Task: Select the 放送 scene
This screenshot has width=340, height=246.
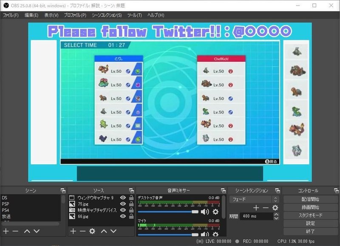Action: pos(30,216)
